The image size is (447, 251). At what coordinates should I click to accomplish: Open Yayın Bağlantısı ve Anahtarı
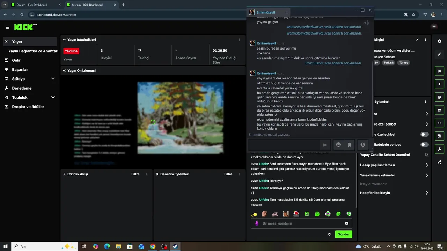tap(33, 51)
